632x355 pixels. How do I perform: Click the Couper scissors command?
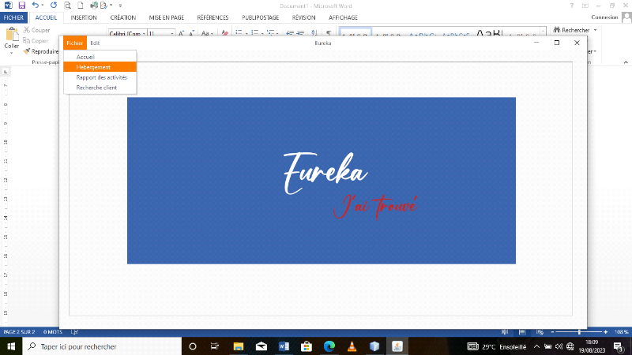click(36, 30)
